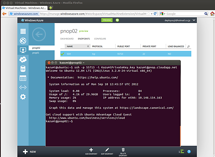Click the 22 private port cell
The width and height of the screenshot is (215, 157).
tap(144, 54)
